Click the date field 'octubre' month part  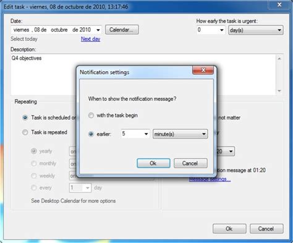click(x=59, y=30)
